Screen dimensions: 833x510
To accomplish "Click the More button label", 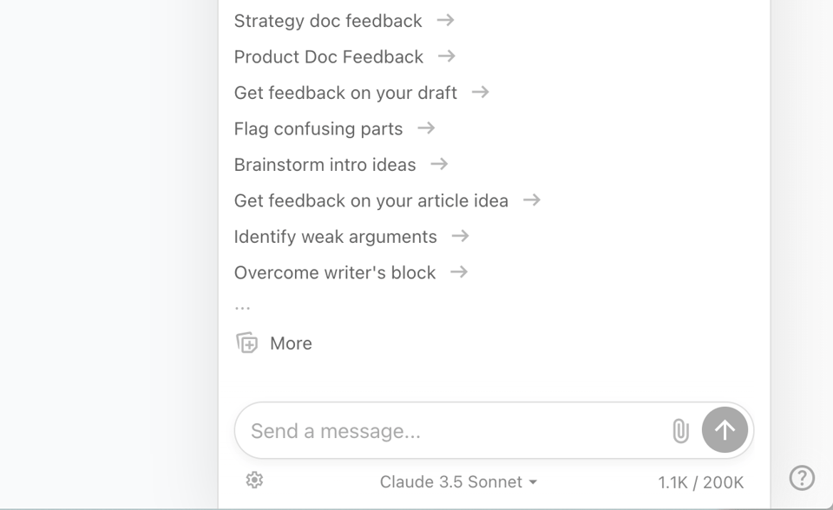I will tap(291, 343).
